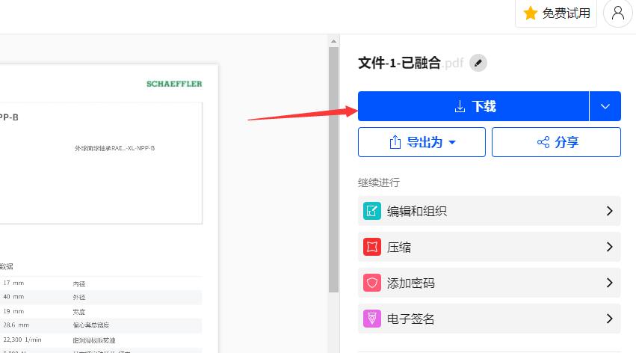Select the 编辑和组织 option

click(490, 211)
